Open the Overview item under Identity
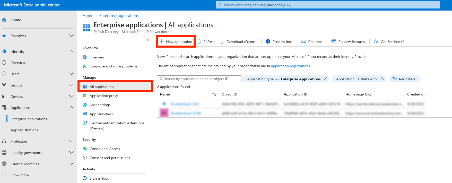This screenshot has width=452, height=183. [x=18, y=63]
